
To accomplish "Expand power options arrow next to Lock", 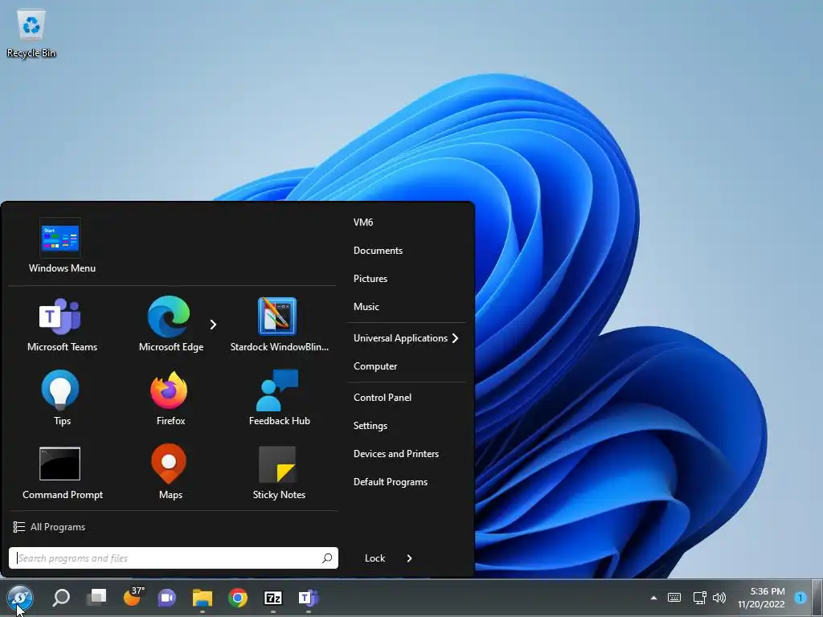I will (409, 558).
